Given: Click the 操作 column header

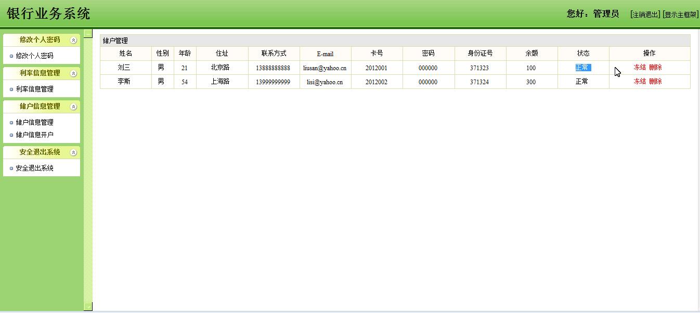Looking at the screenshot, I should [650, 54].
